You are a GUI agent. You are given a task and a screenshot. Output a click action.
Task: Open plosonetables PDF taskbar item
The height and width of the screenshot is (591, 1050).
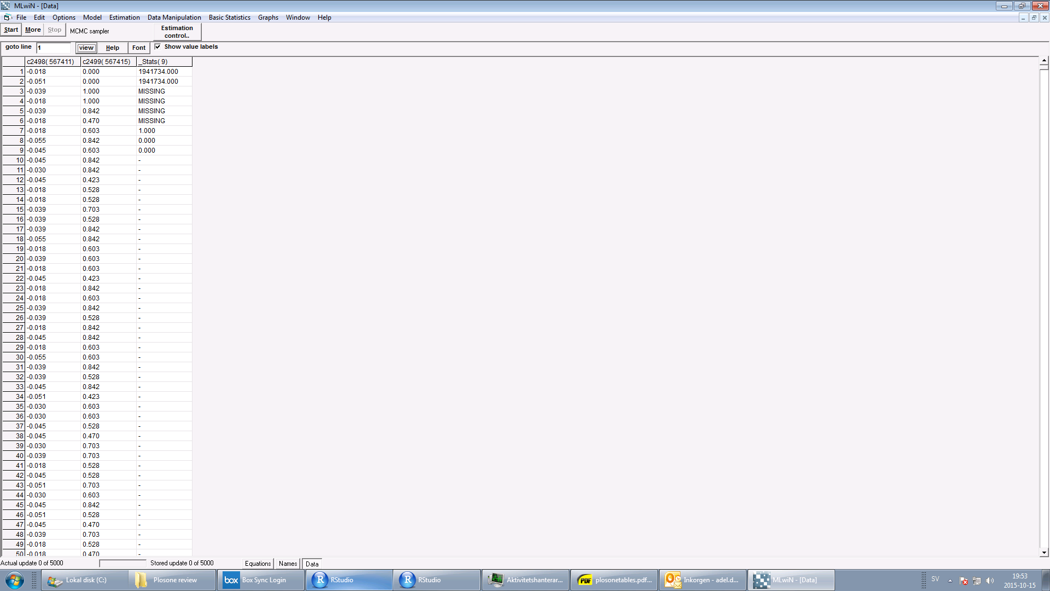pyautogui.click(x=614, y=580)
